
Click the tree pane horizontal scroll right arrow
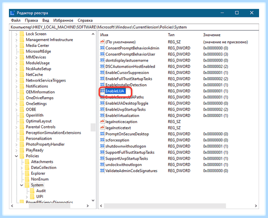[x=88, y=206]
